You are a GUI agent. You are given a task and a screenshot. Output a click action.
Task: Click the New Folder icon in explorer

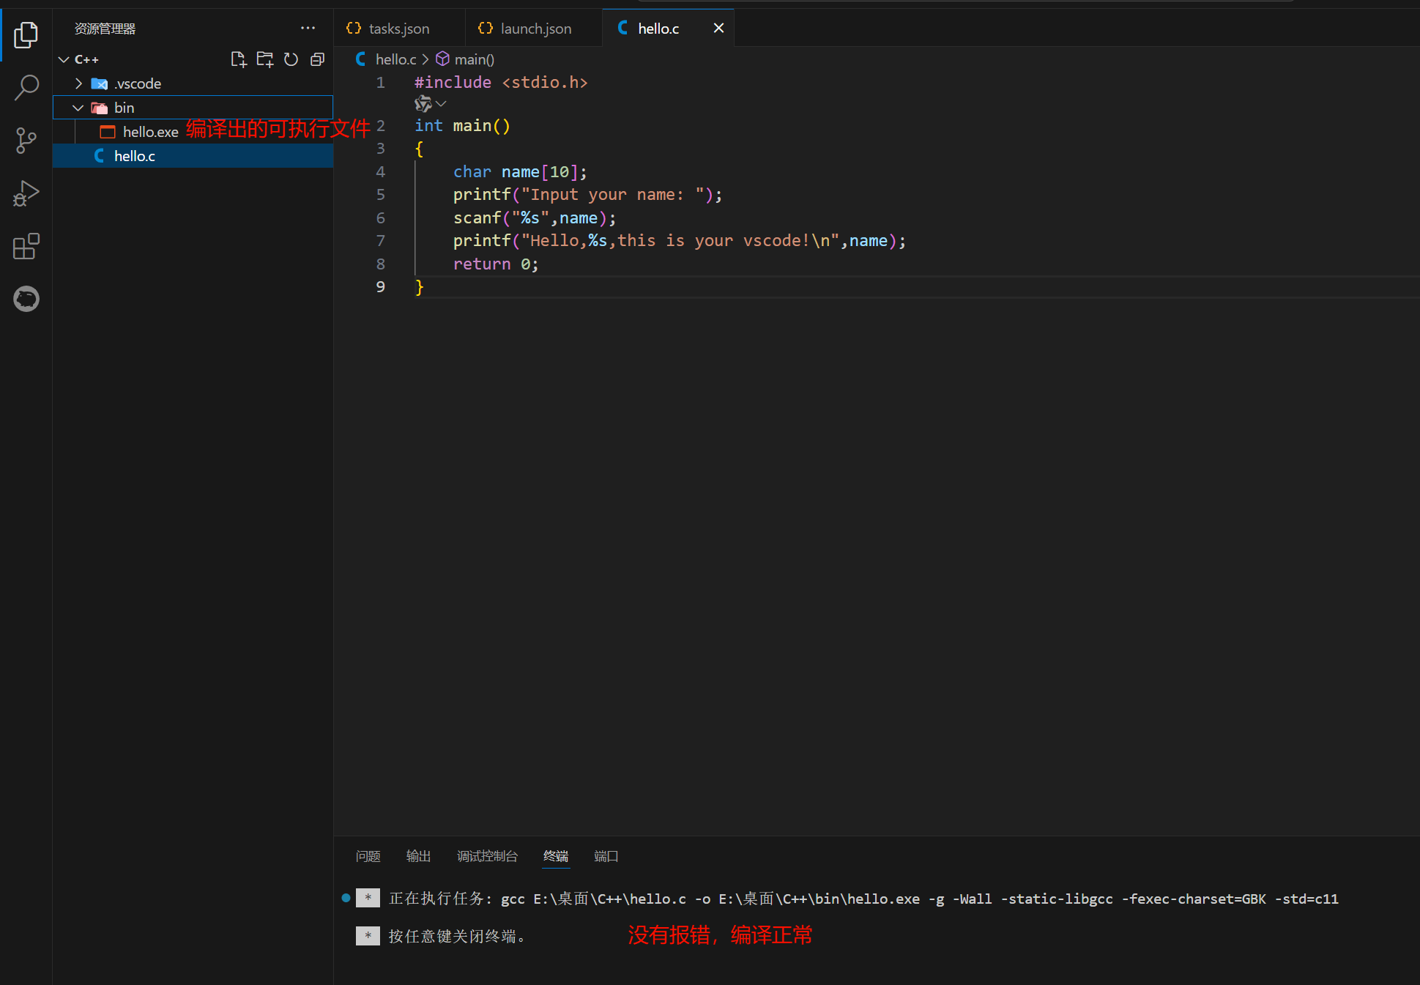pyautogui.click(x=264, y=59)
